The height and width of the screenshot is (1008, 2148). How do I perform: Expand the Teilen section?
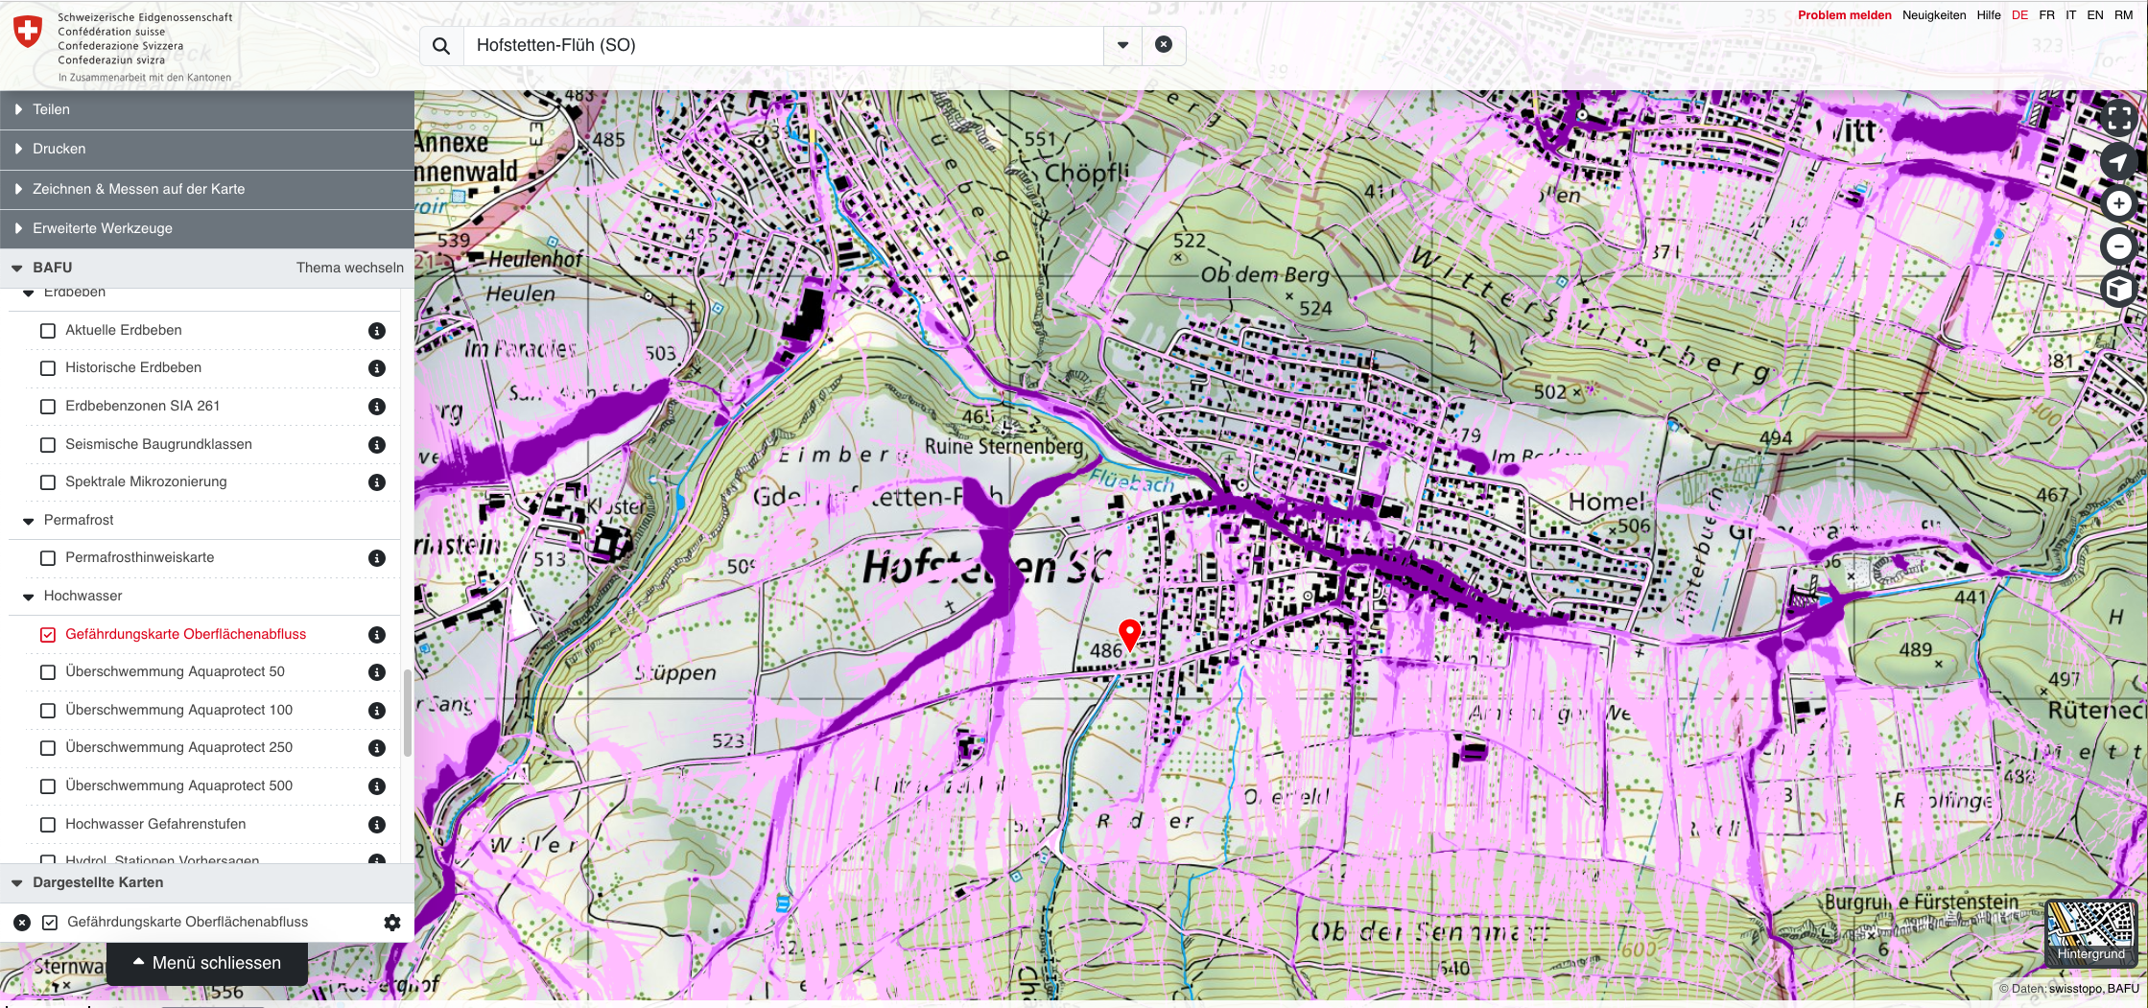[x=51, y=109]
